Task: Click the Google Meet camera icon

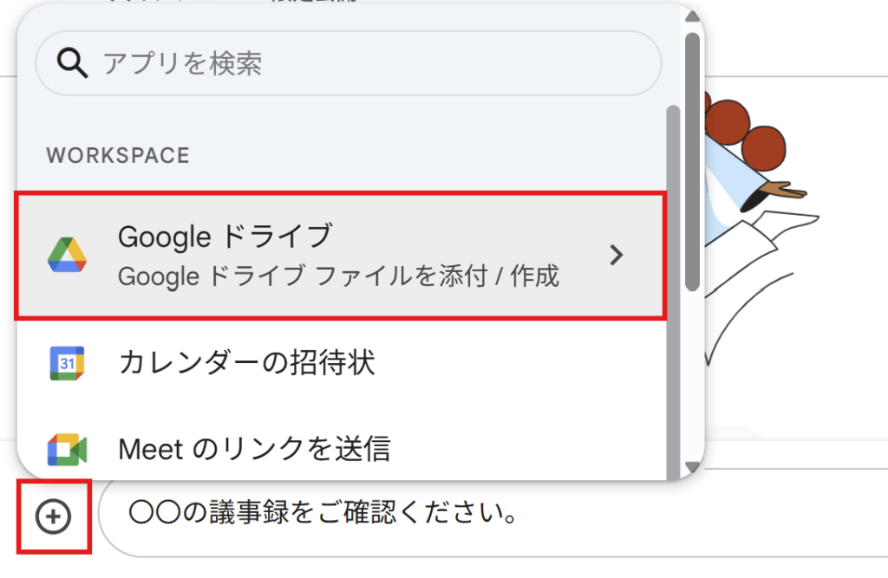Action: click(x=67, y=450)
